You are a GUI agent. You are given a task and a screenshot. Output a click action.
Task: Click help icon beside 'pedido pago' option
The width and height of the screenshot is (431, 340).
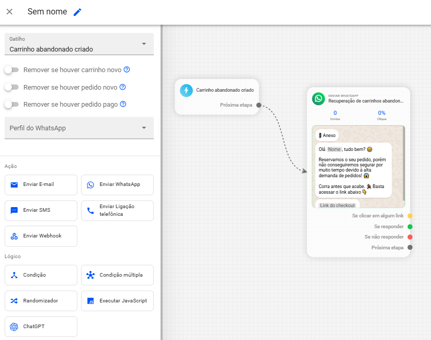pyautogui.click(x=123, y=104)
